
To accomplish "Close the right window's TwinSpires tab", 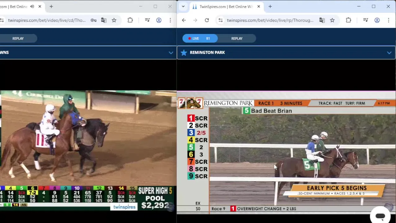I will (259, 7).
